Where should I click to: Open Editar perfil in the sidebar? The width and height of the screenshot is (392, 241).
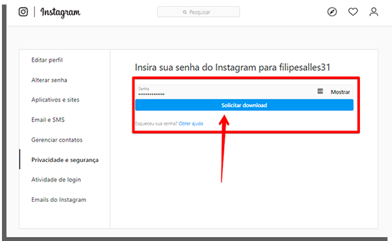pos(47,60)
